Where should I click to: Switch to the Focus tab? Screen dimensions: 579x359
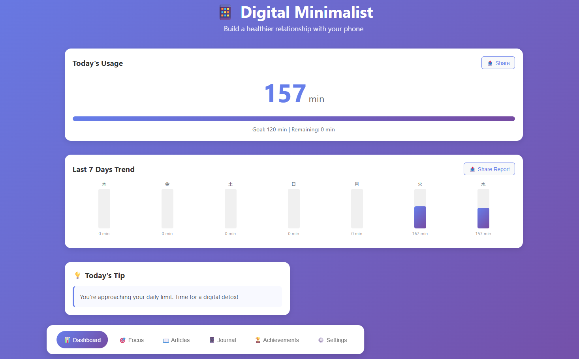(x=132, y=340)
